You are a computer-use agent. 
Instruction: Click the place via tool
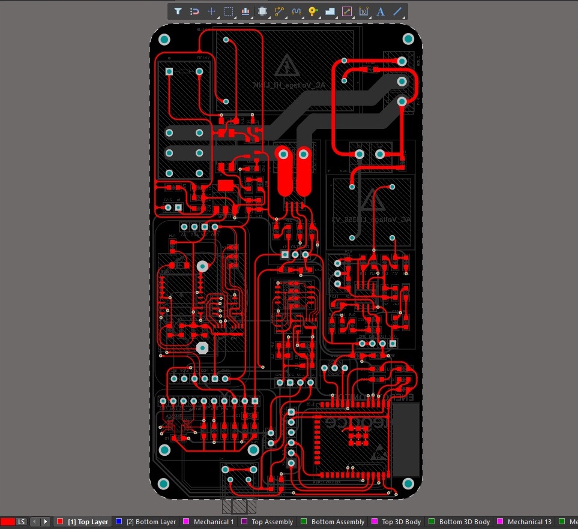312,11
